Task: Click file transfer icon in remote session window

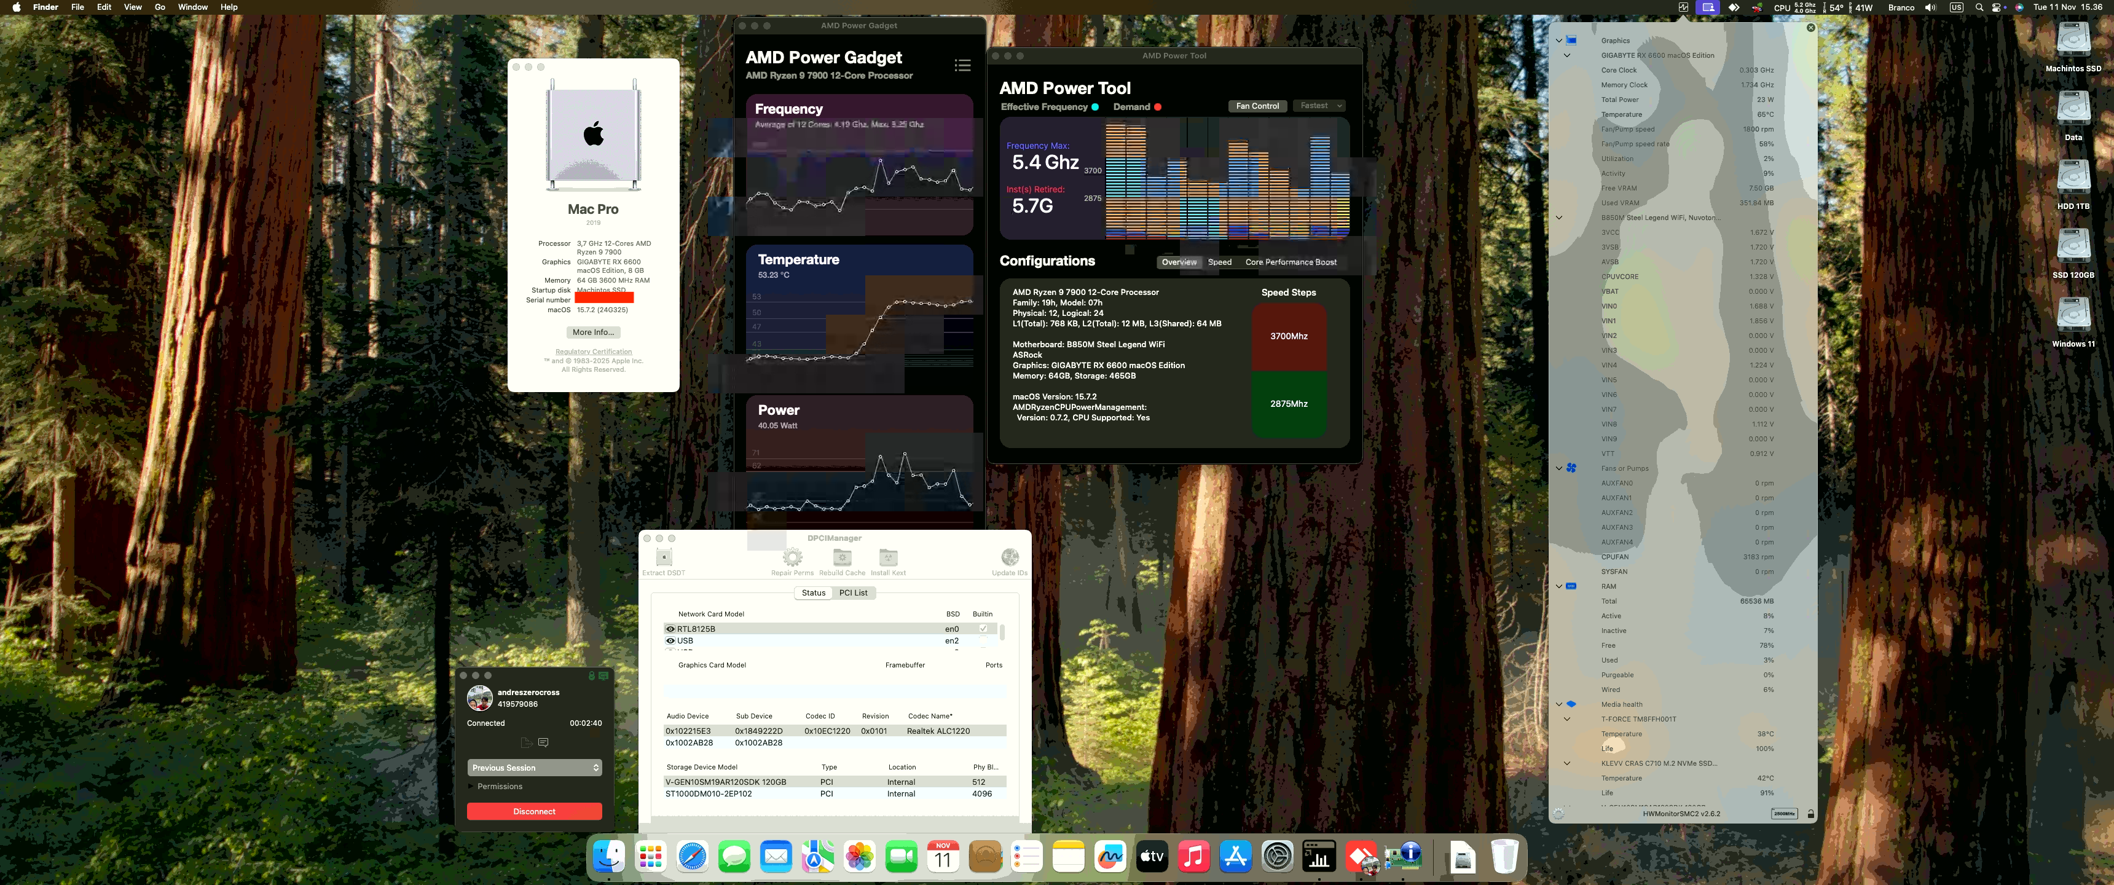Action: [526, 742]
